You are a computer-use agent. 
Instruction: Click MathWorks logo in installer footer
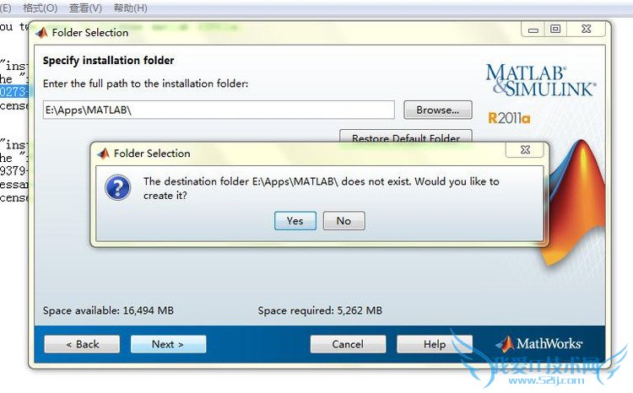(539, 344)
